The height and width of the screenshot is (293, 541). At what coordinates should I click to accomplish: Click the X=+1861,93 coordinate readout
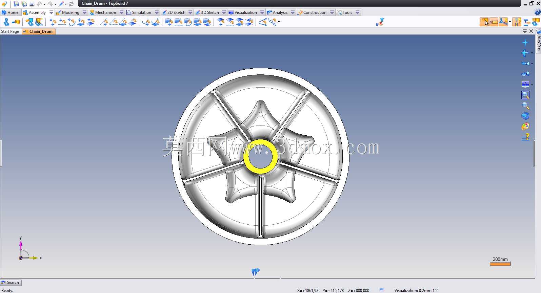[x=308, y=290]
